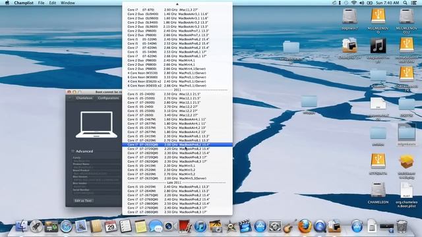Open Spotlight search in menu bar
Viewport: 422px width, 237px height.
click(405, 3)
